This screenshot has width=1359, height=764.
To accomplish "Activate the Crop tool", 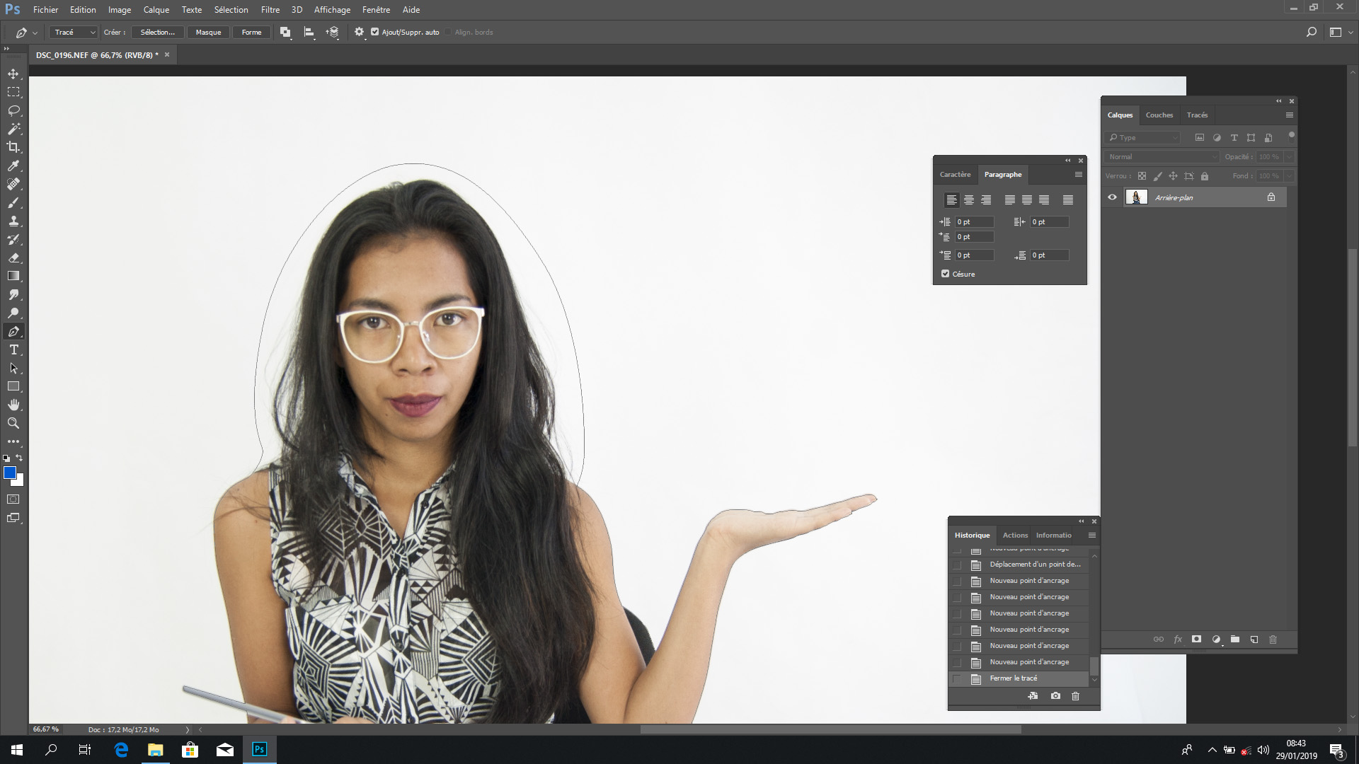I will click(x=13, y=147).
